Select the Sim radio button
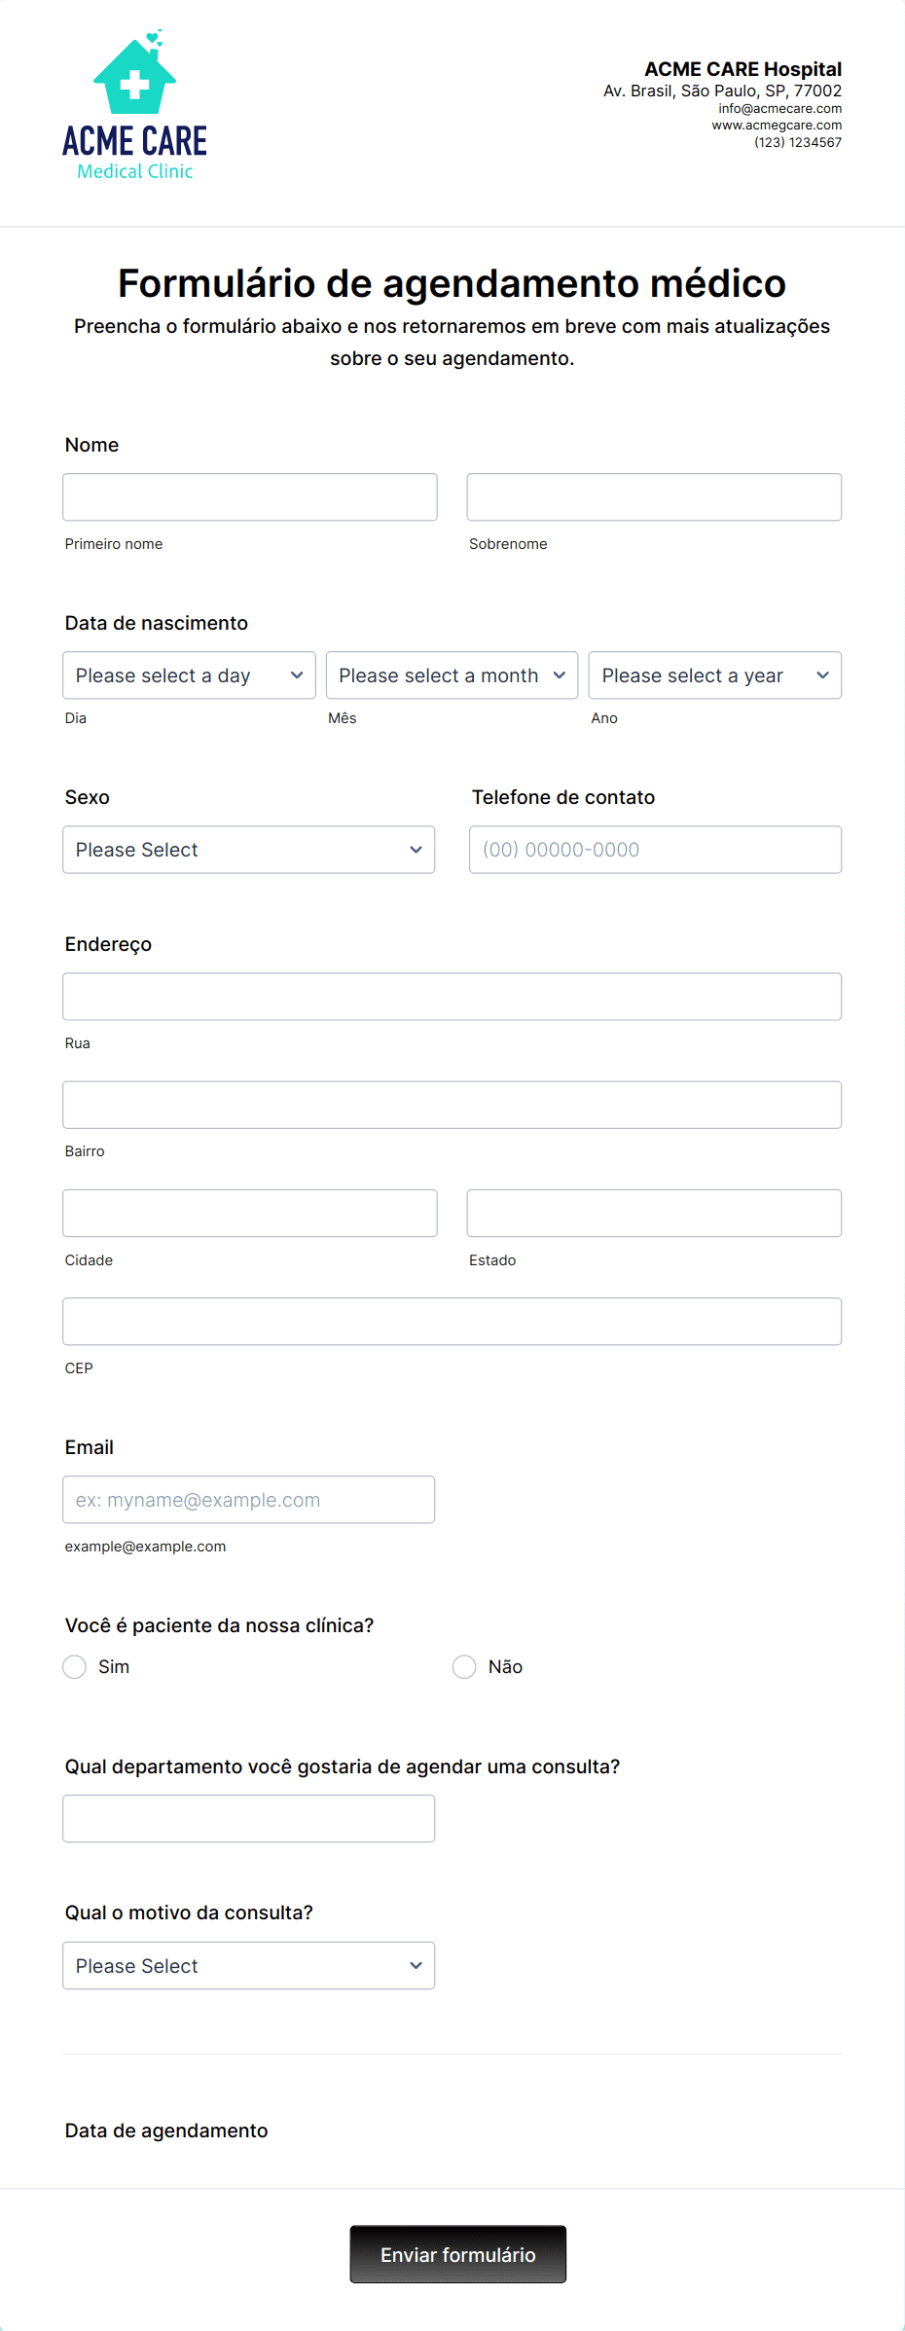The height and width of the screenshot is (2331, 905). click(75, 1667)
